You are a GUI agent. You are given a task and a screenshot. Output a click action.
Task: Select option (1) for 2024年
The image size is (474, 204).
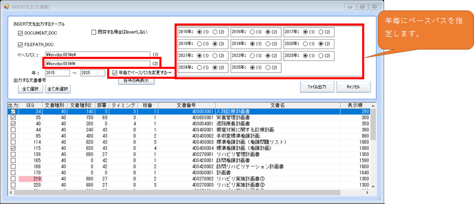click(x=199, y=68)
